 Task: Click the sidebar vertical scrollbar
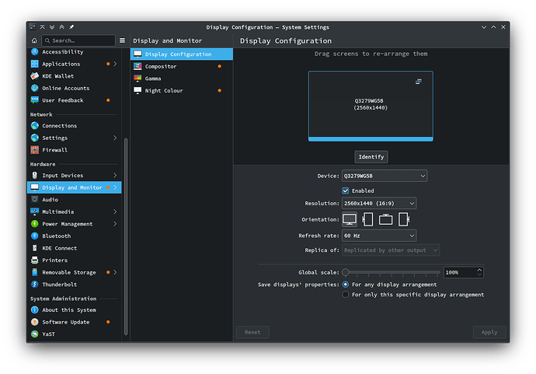coord(126,236)
